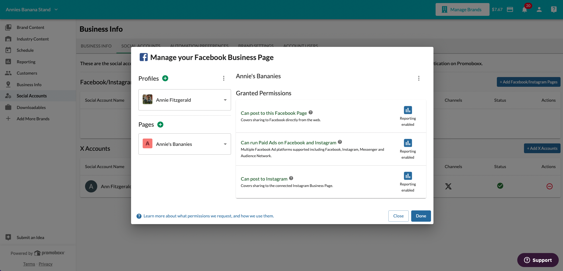Toggle reporting for Paid Ads permission
The width and height of the screenshot is (563, 271).
click(408, 143)
